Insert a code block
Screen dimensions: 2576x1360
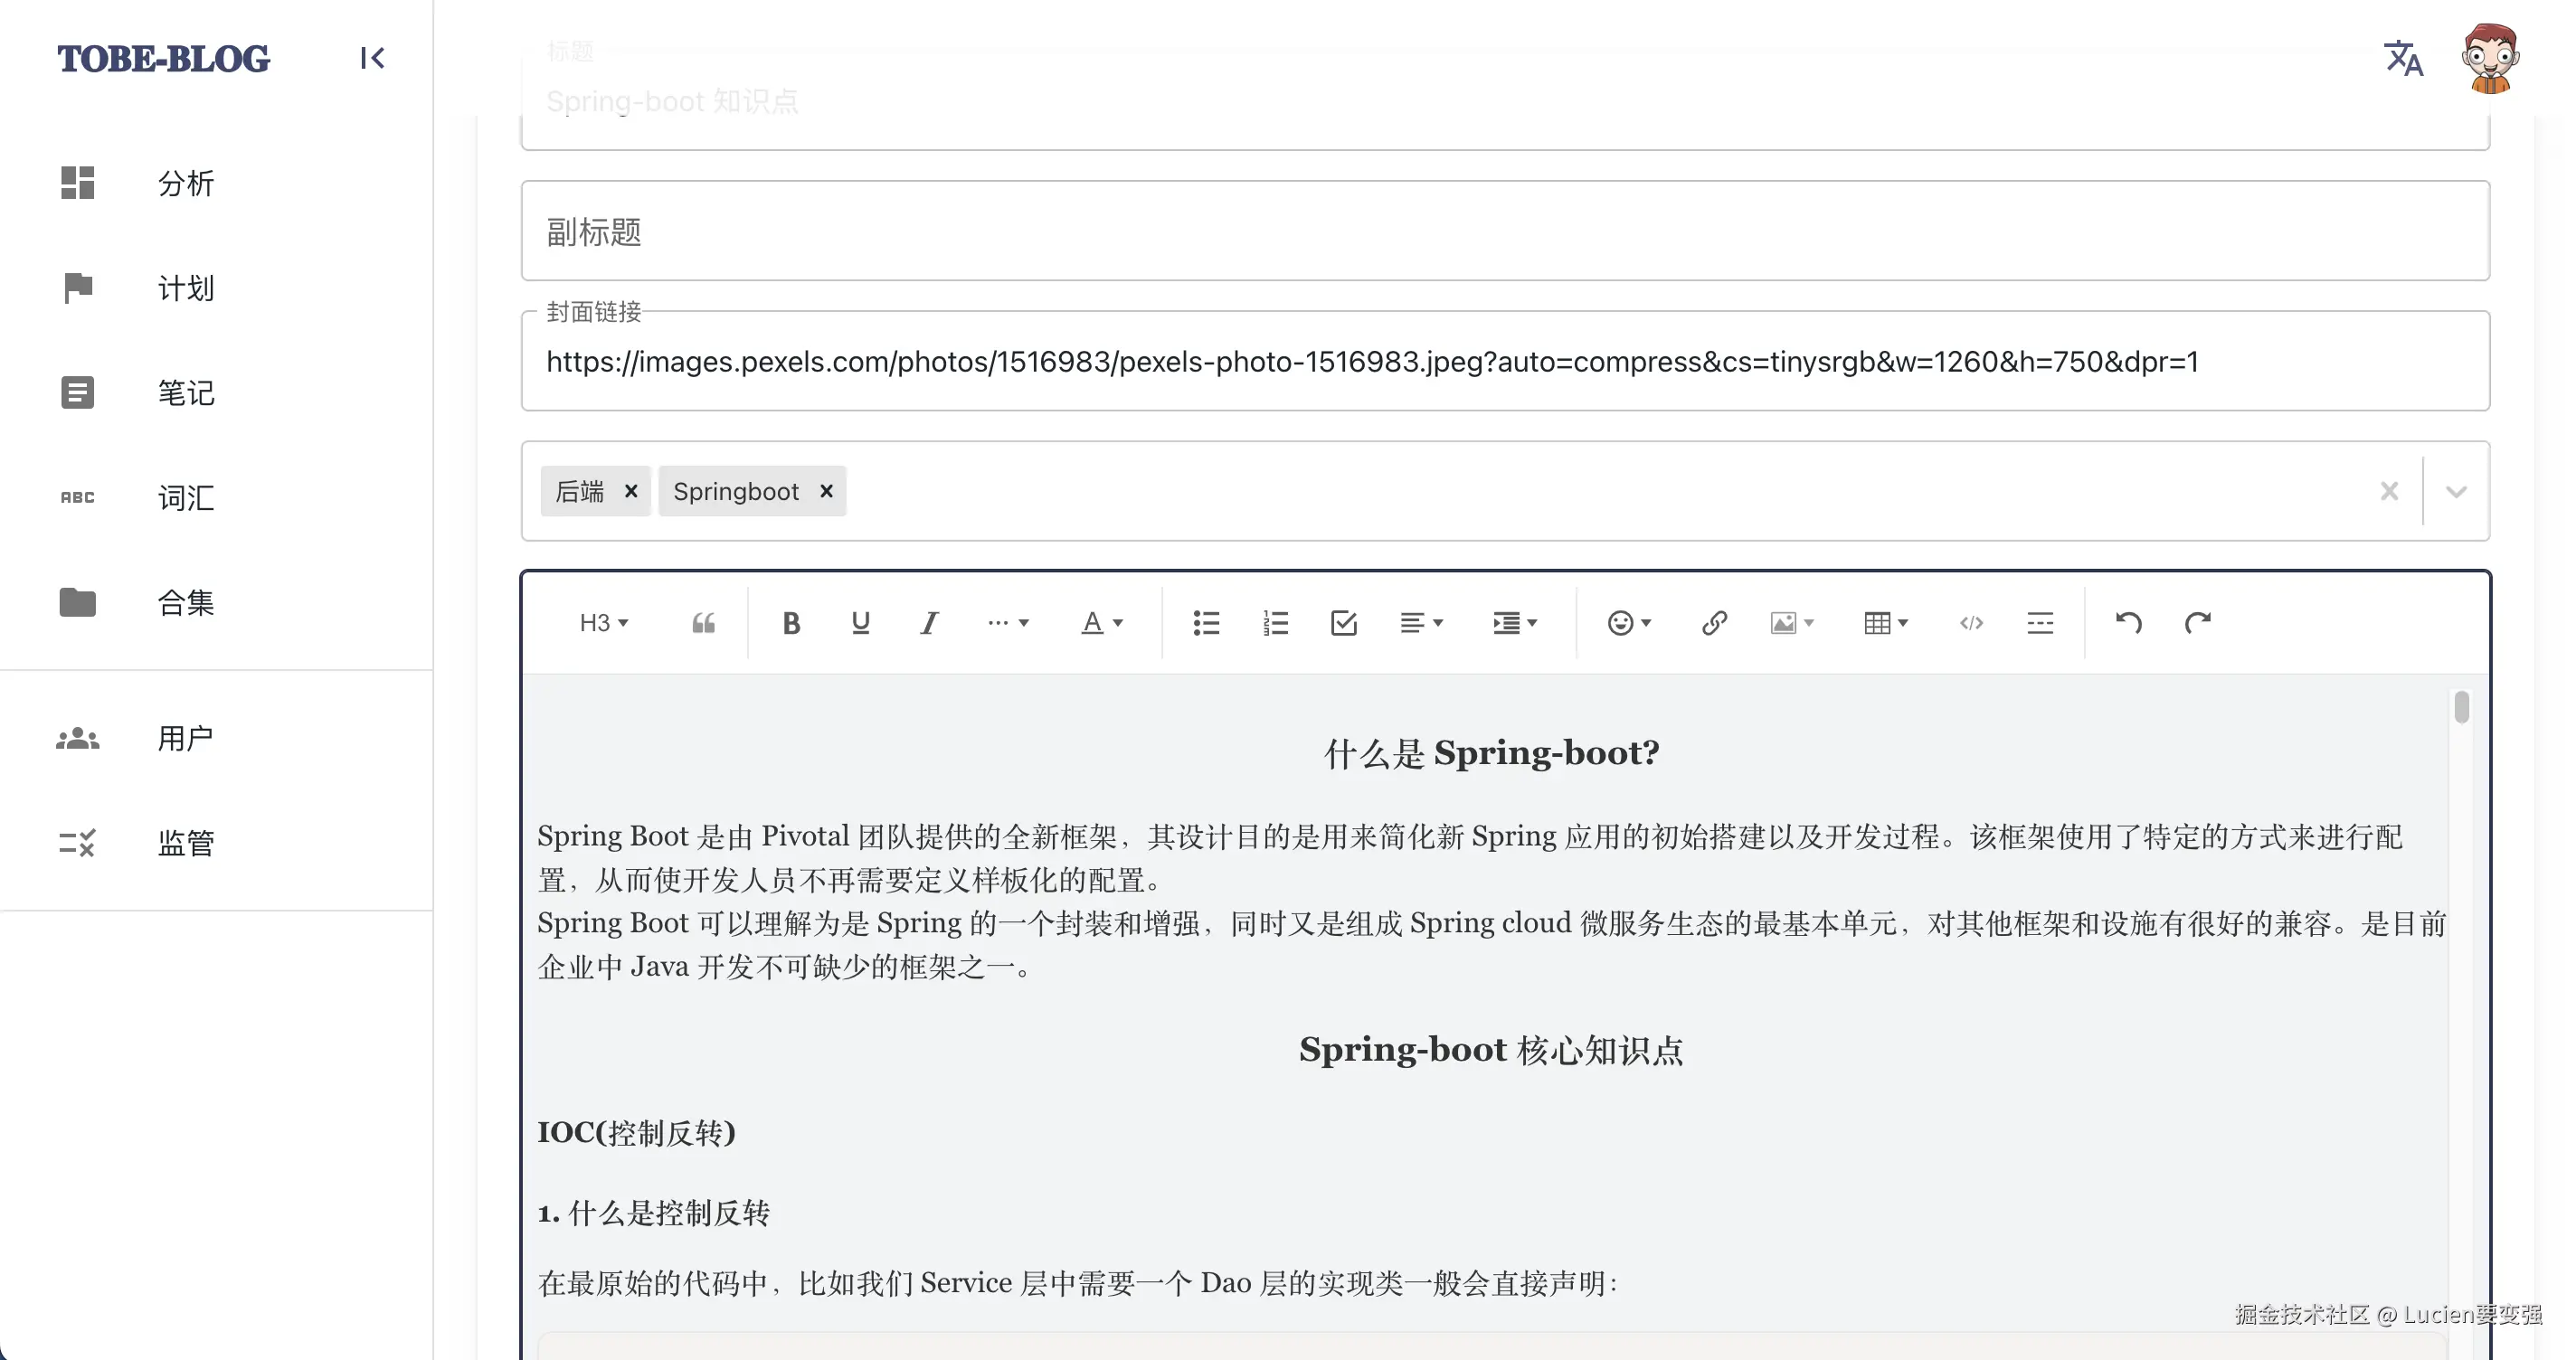[x=1971, y=623]
